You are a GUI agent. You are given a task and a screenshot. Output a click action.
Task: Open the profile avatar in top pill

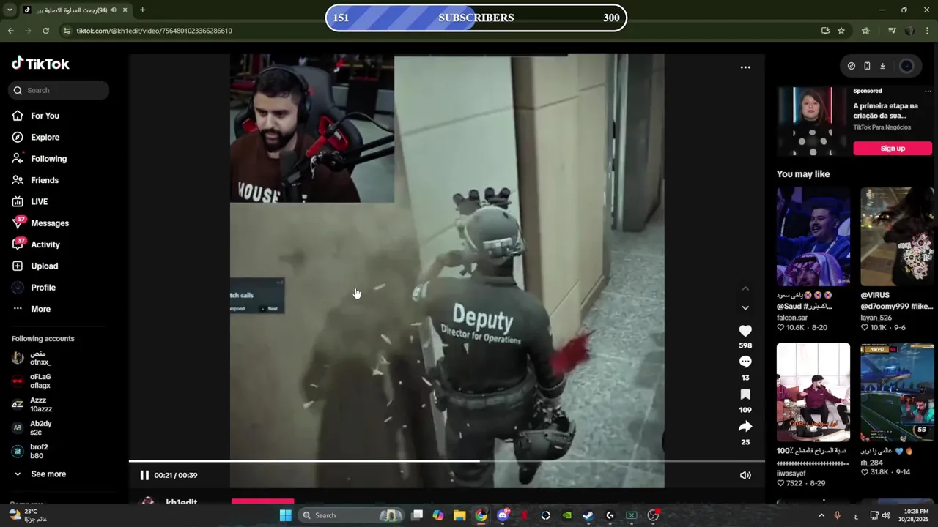pos(906,66)
